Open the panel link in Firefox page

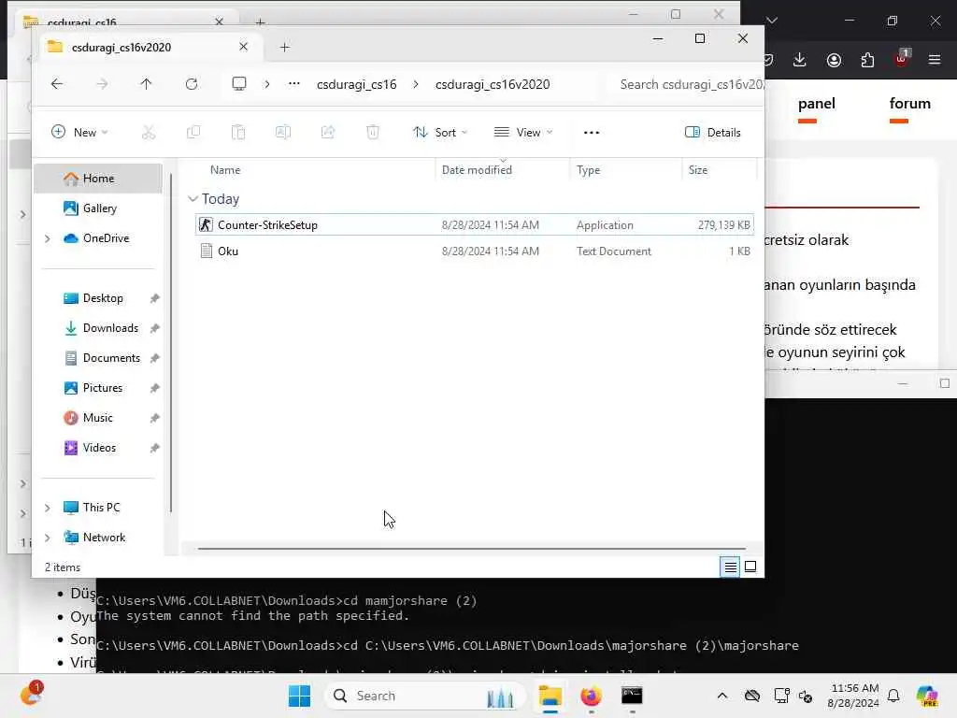(x=816, y=104)
